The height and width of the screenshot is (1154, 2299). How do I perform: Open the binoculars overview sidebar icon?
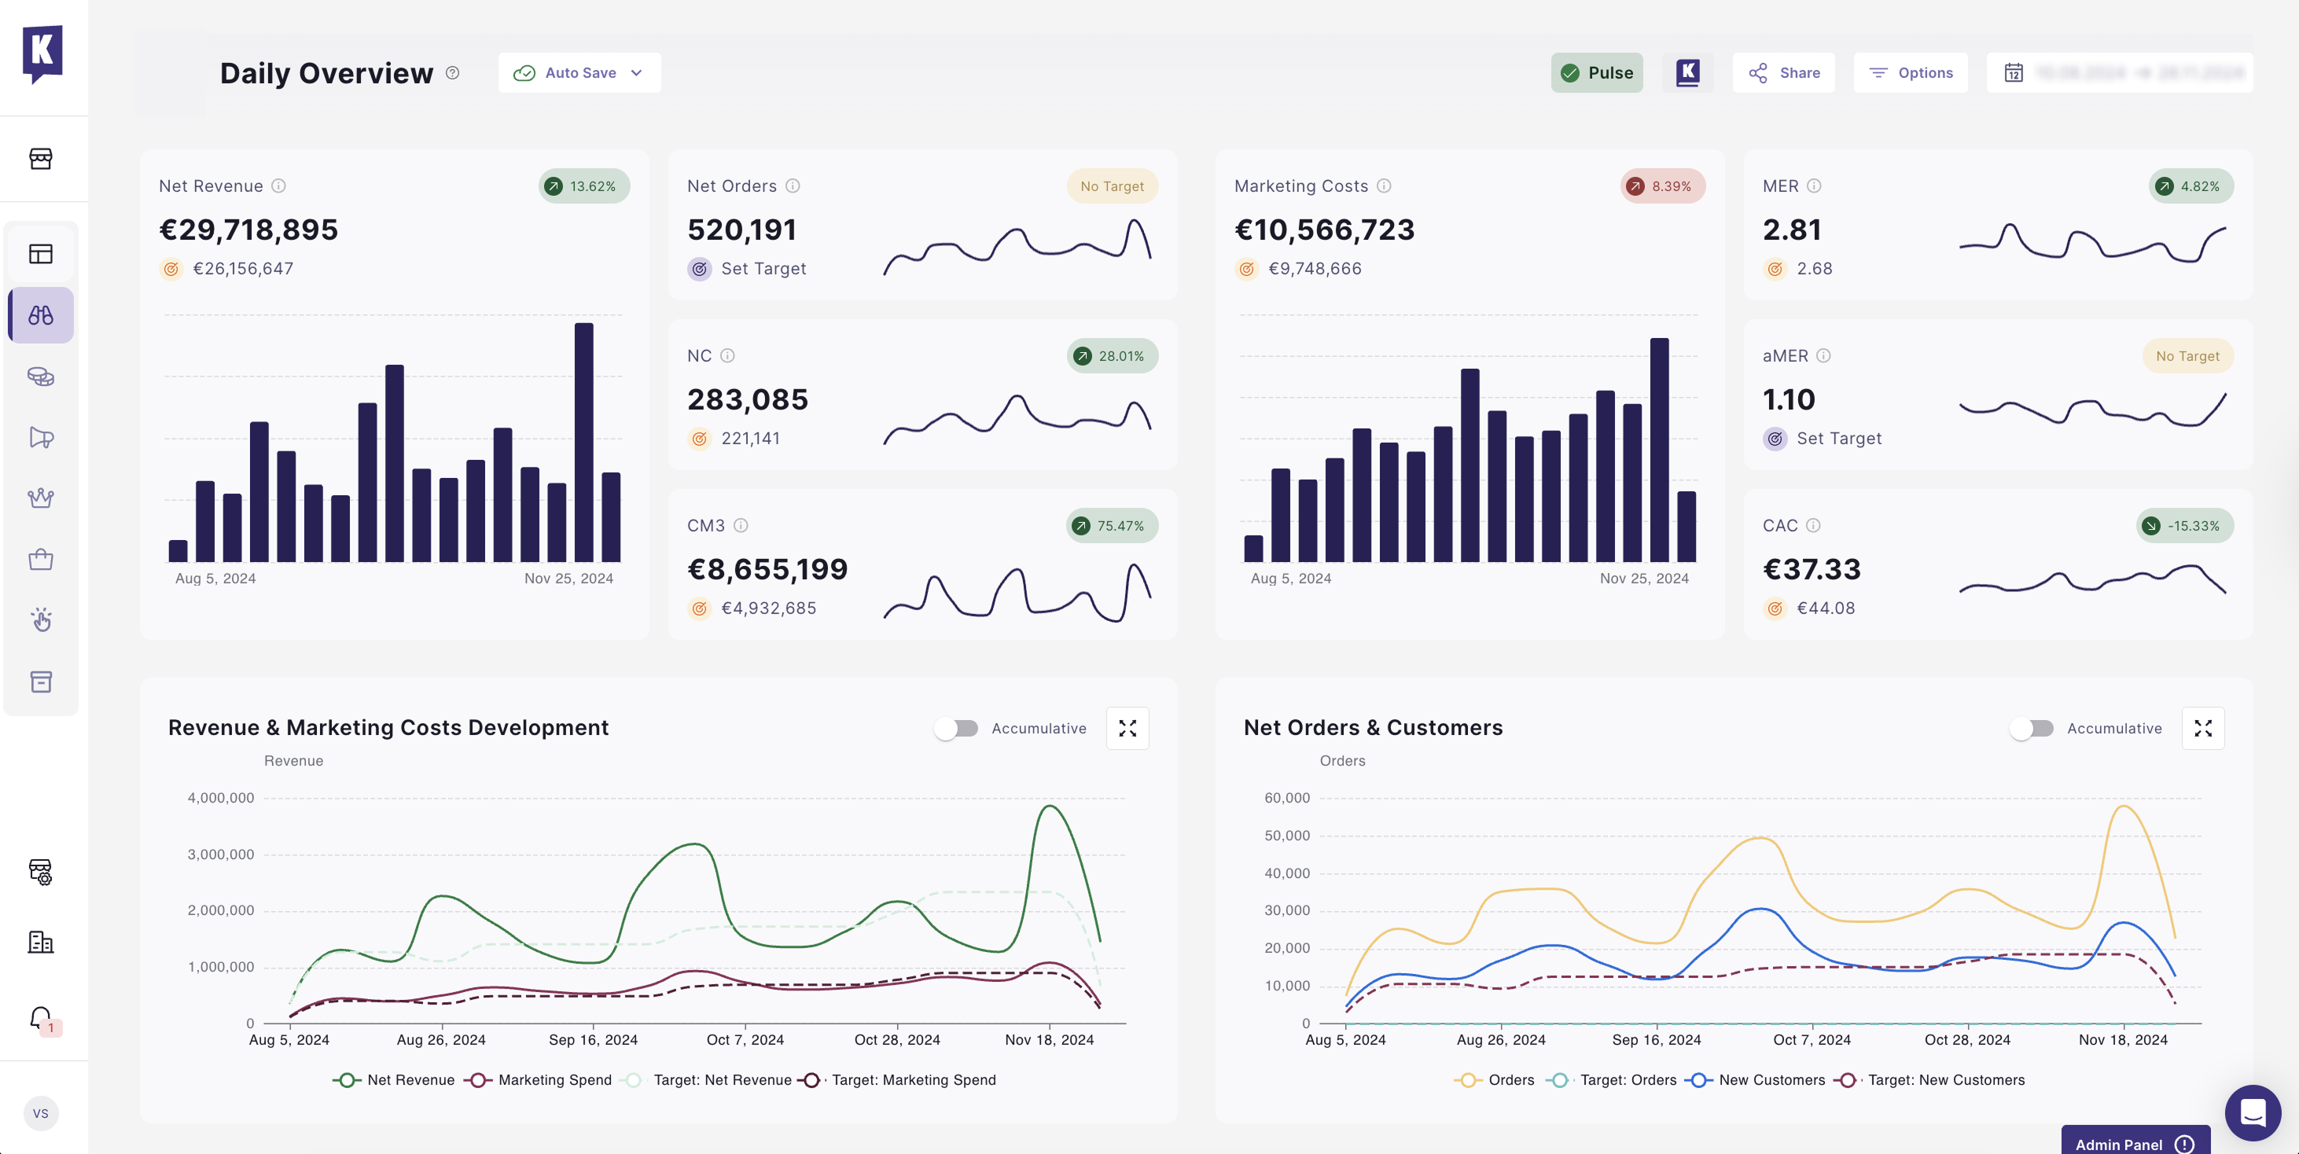(x=41, y=315)
